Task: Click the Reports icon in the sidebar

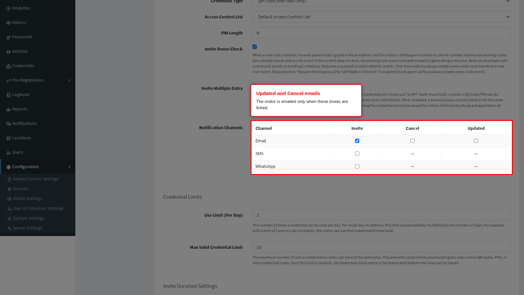Action: point(9,109)
